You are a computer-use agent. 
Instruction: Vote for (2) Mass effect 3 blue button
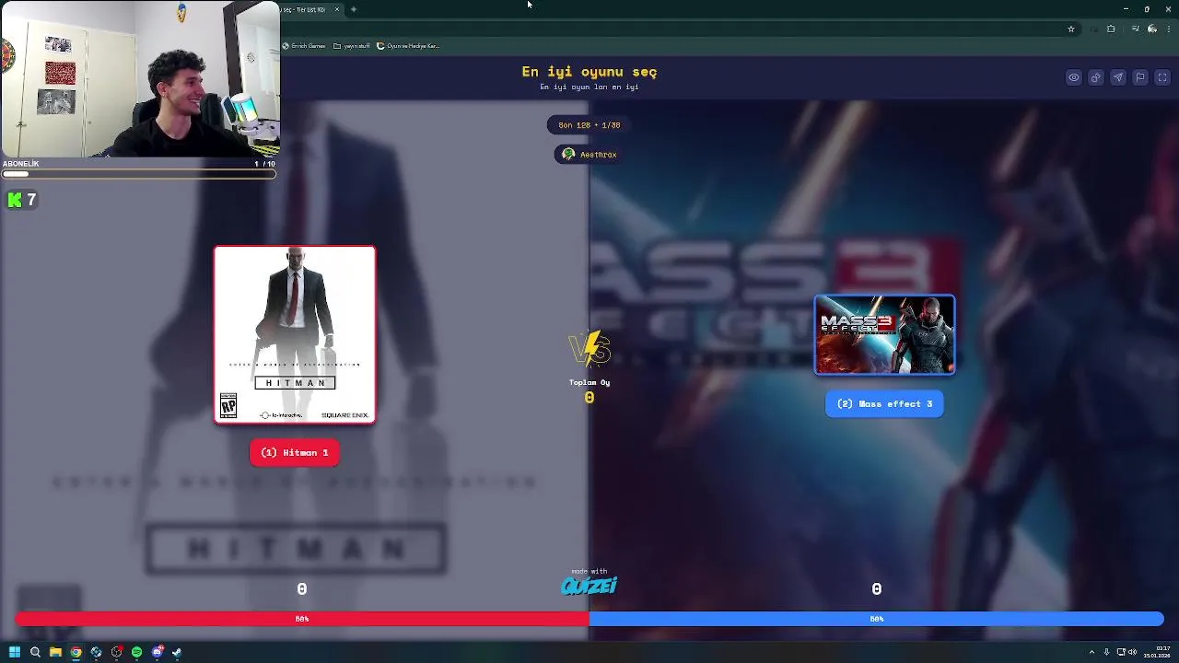[x=884, y=403]
